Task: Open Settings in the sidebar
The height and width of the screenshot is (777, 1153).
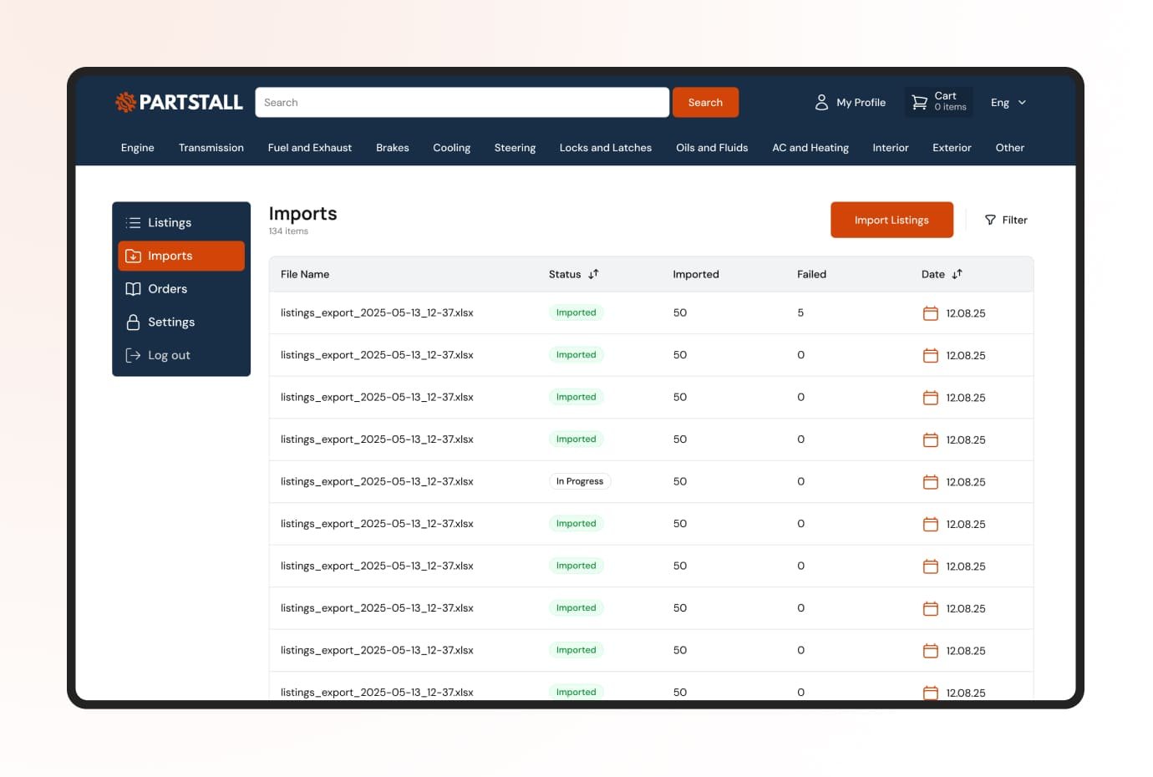Action: tap(181, 322)
